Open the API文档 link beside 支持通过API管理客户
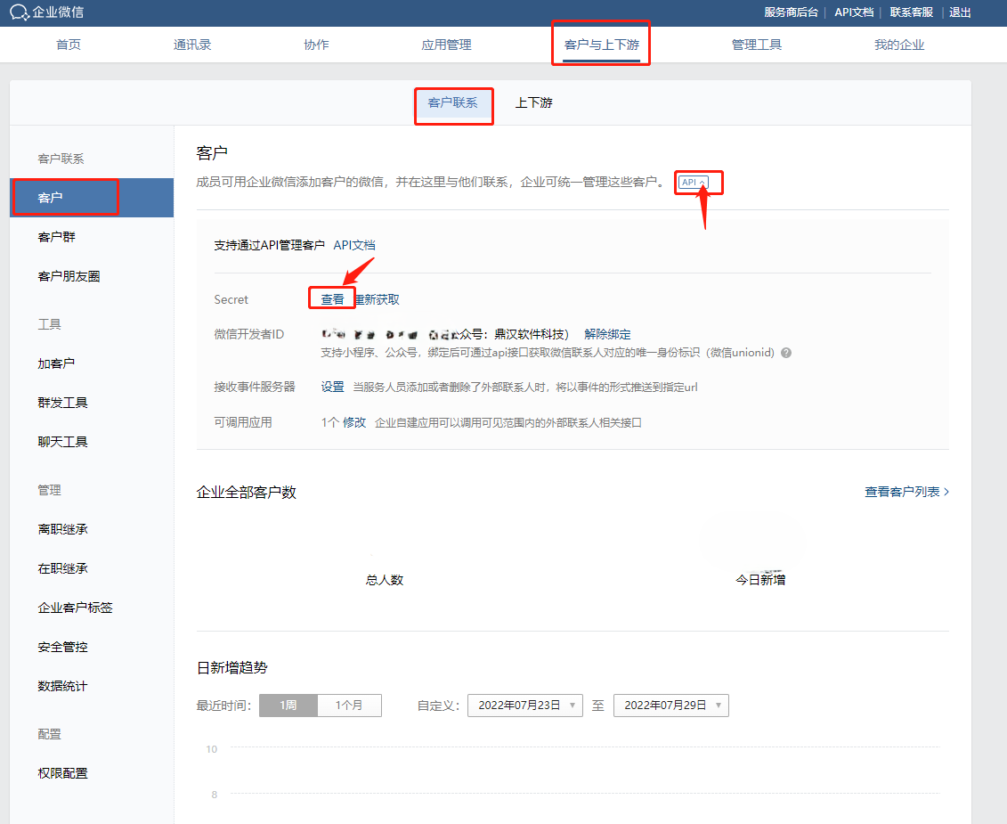The height and width of the screenshot is (824, 1007). 354,245
